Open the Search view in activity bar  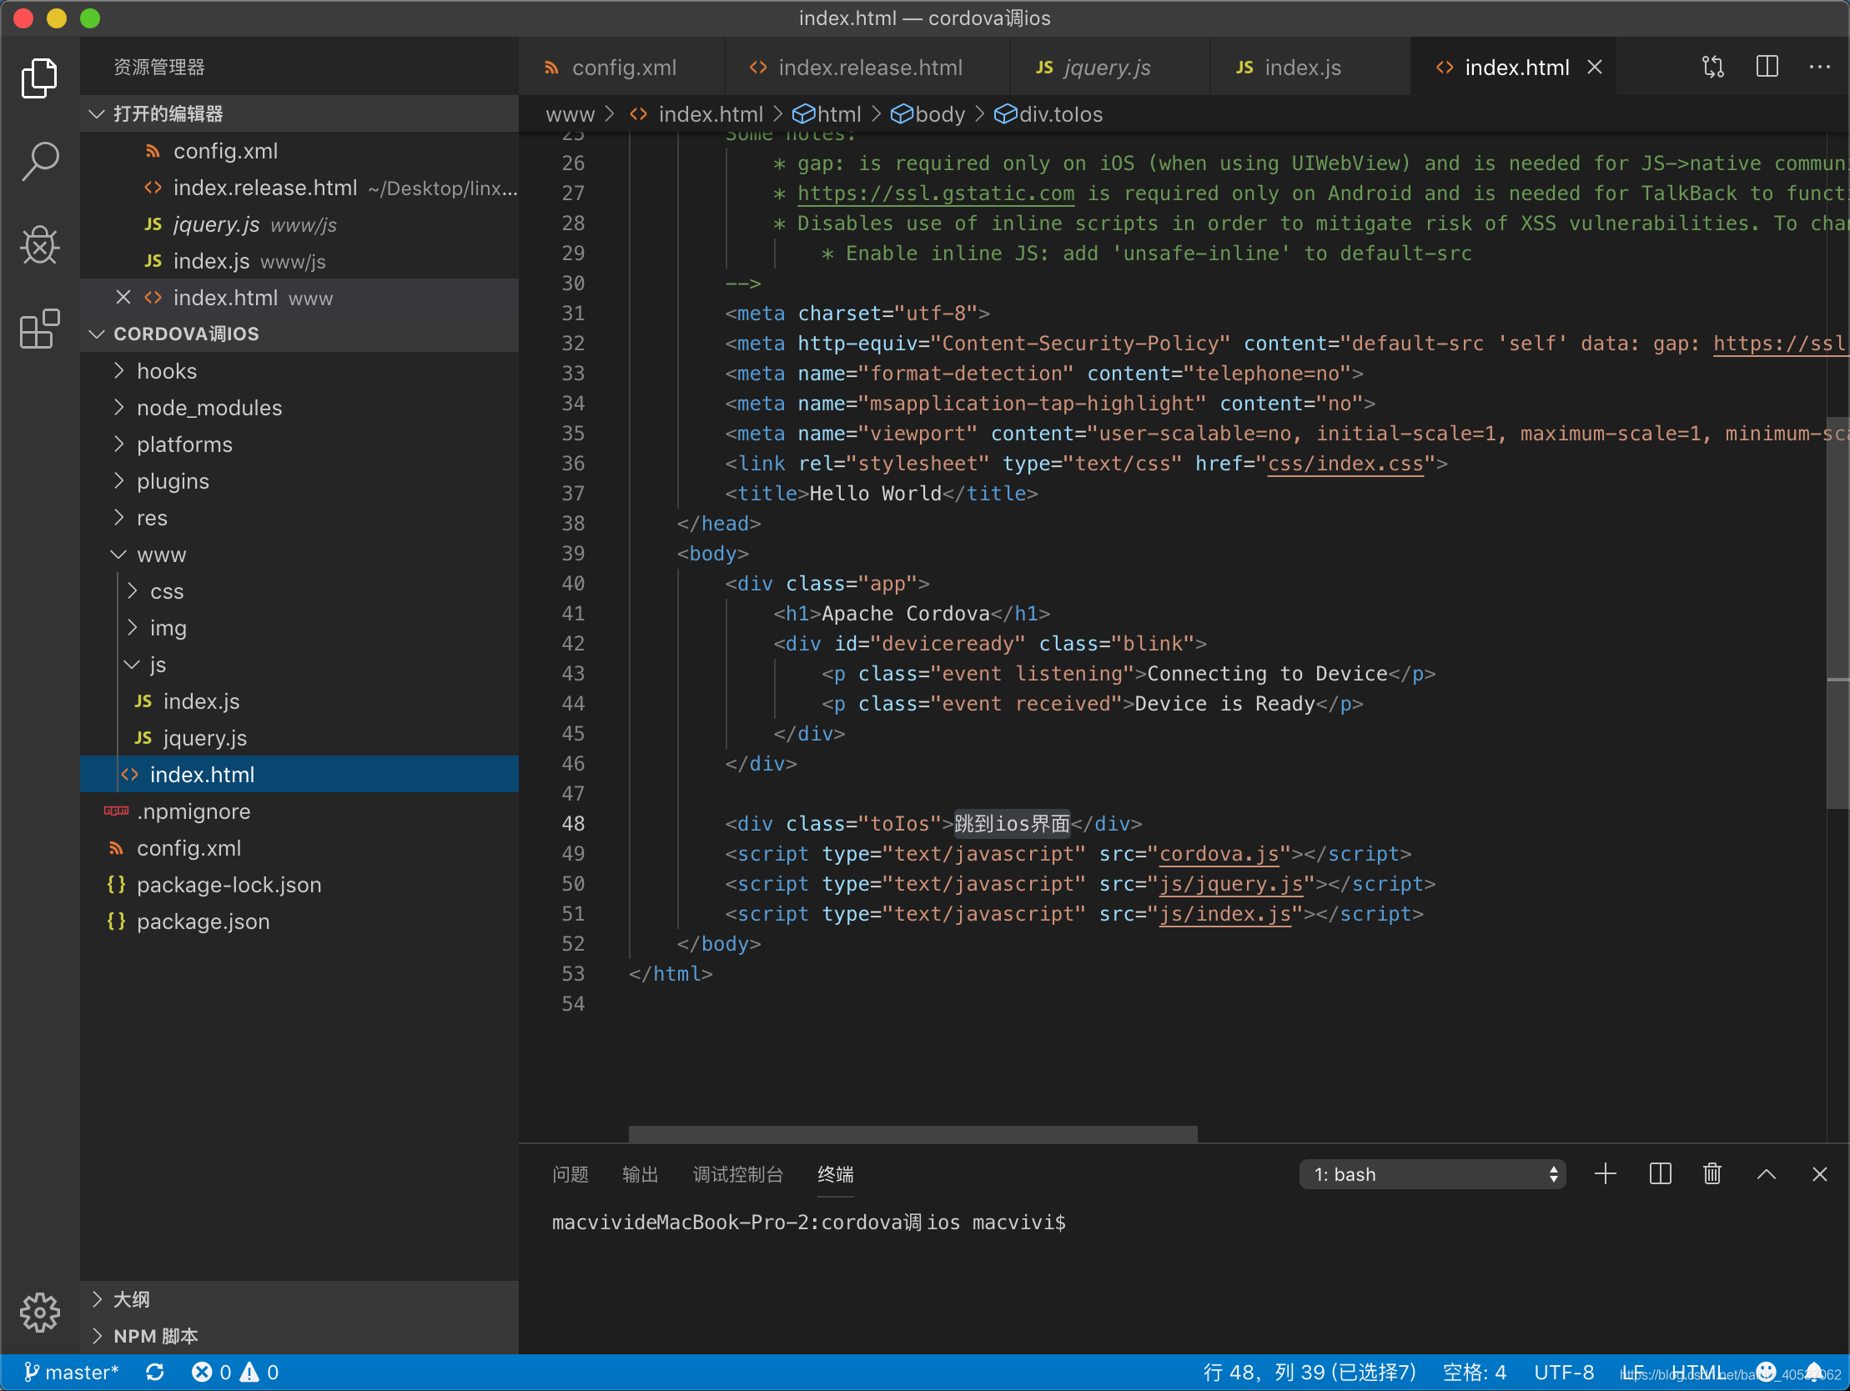point(39,162)
